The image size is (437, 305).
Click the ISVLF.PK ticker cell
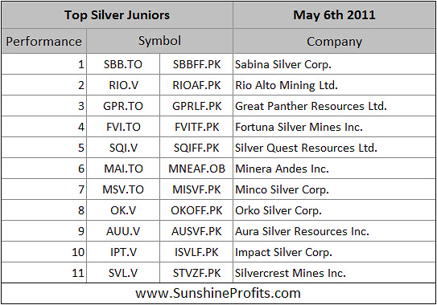coord(196,252)
